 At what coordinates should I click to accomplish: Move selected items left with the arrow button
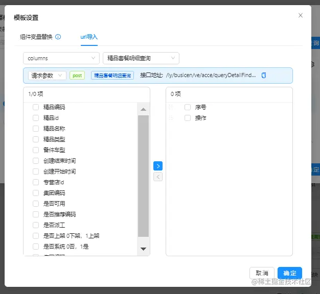click(158, 177)
